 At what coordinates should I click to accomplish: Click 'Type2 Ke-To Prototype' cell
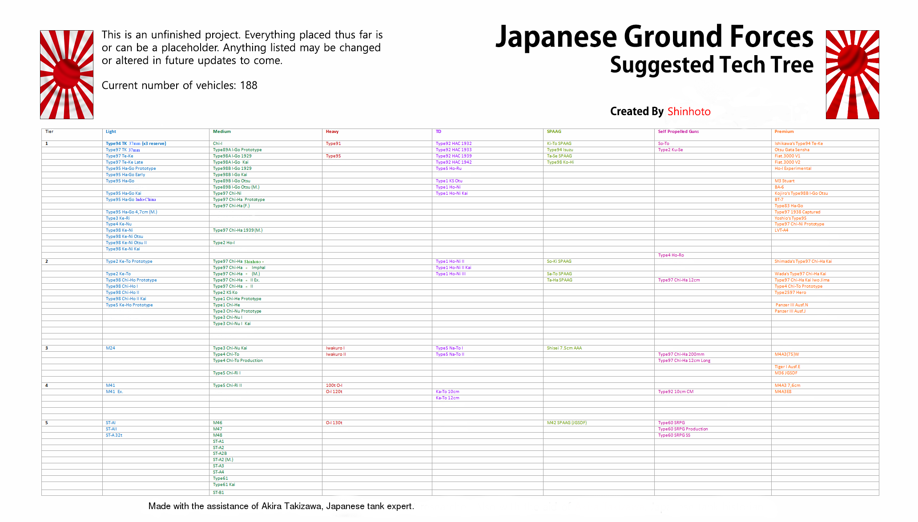coord(129,261)
